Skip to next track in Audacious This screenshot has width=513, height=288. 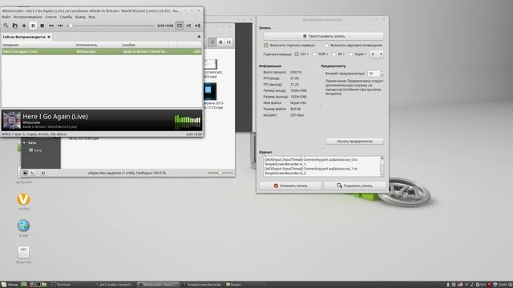tap(60, 26)
